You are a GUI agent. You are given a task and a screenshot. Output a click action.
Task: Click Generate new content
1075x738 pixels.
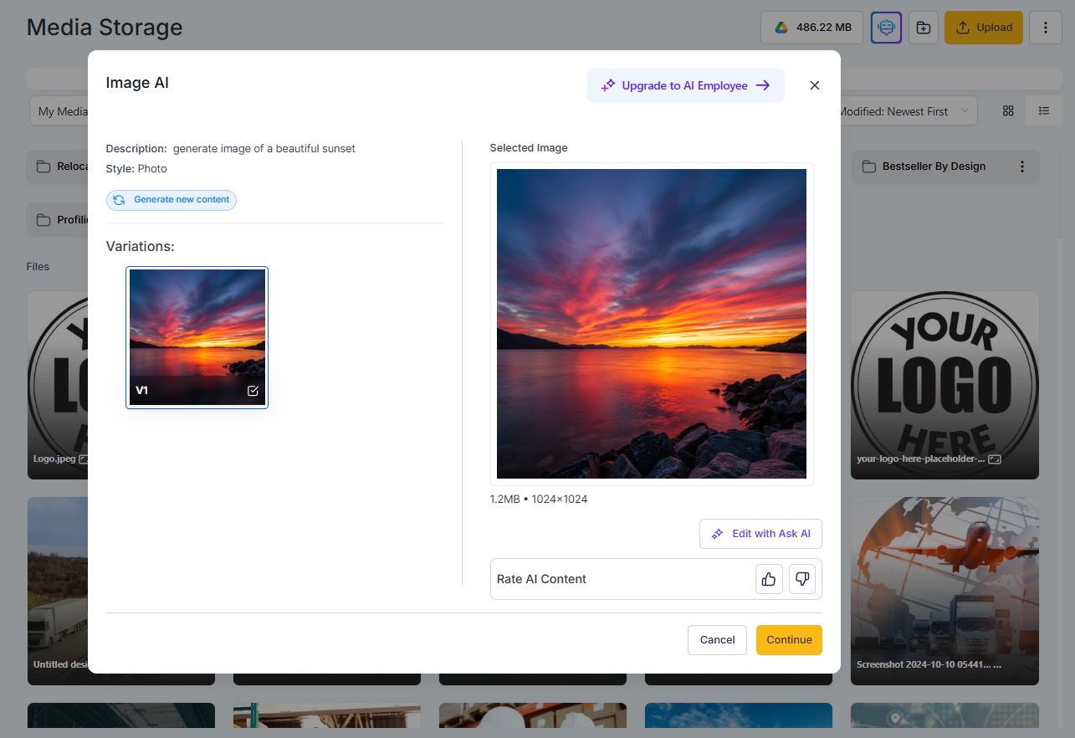[x=171, y=200]
